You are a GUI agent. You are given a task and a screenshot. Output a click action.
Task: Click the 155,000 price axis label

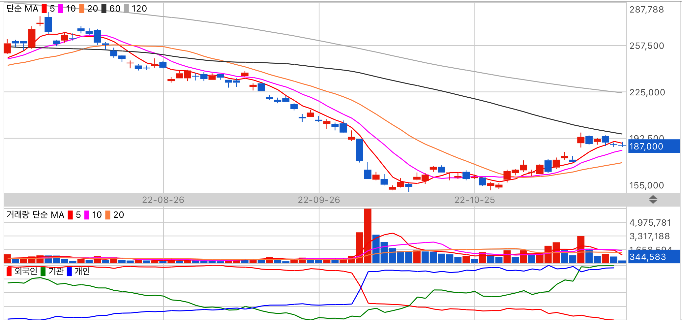646,185
